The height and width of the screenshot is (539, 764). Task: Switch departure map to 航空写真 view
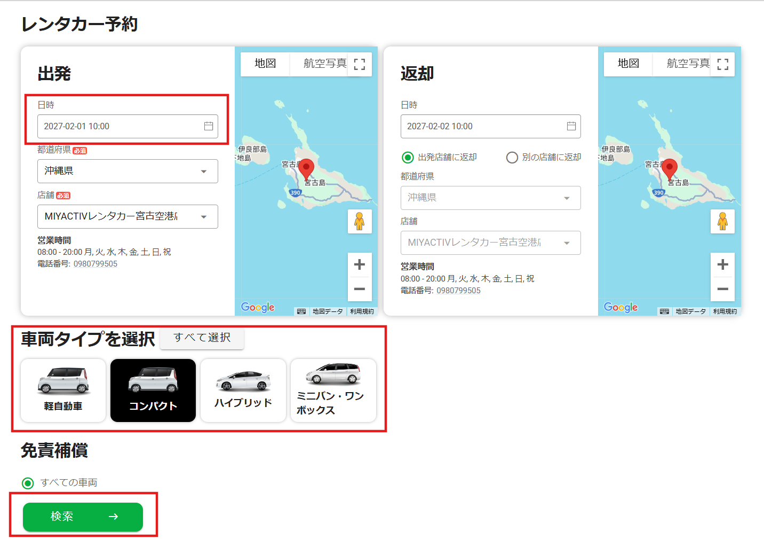(x=324, y=64)
